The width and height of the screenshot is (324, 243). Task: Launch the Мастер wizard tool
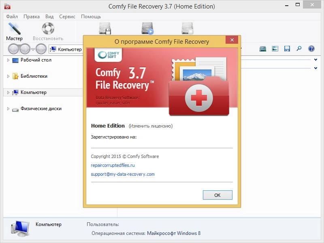(x=14, y=32)
